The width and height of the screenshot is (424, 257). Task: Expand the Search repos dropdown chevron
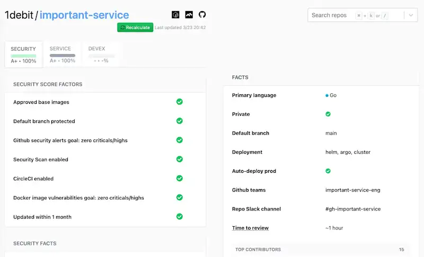click(x=411, y=15)
